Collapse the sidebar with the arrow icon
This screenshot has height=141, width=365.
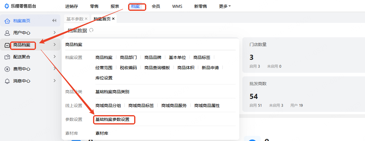[x=54, y=21]
